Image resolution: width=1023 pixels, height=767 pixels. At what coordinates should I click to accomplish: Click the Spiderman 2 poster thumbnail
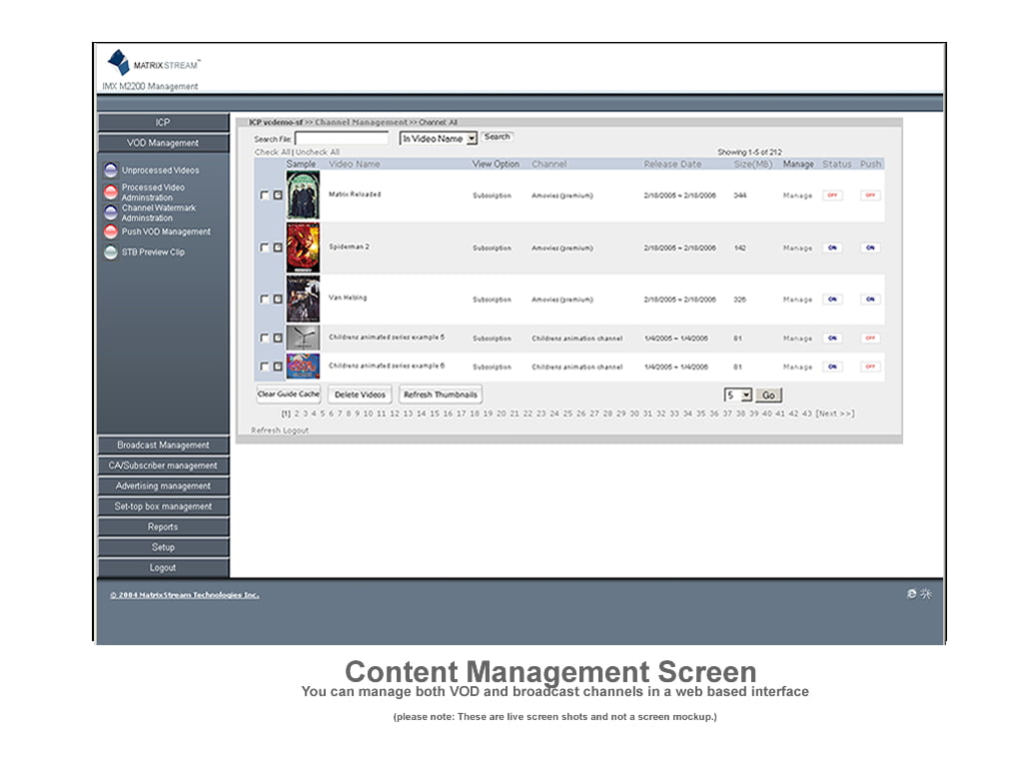click(x=303, y=248)
